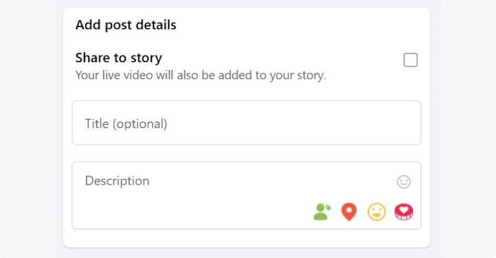
Task: Tick the box beside Share to story
Action: tap(411, 60)
